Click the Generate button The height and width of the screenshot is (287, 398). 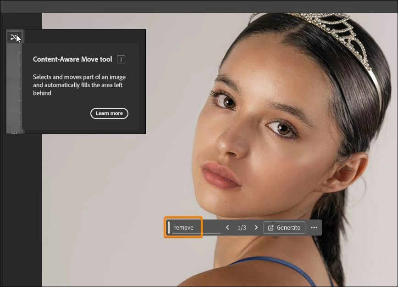tap(284, 227)
